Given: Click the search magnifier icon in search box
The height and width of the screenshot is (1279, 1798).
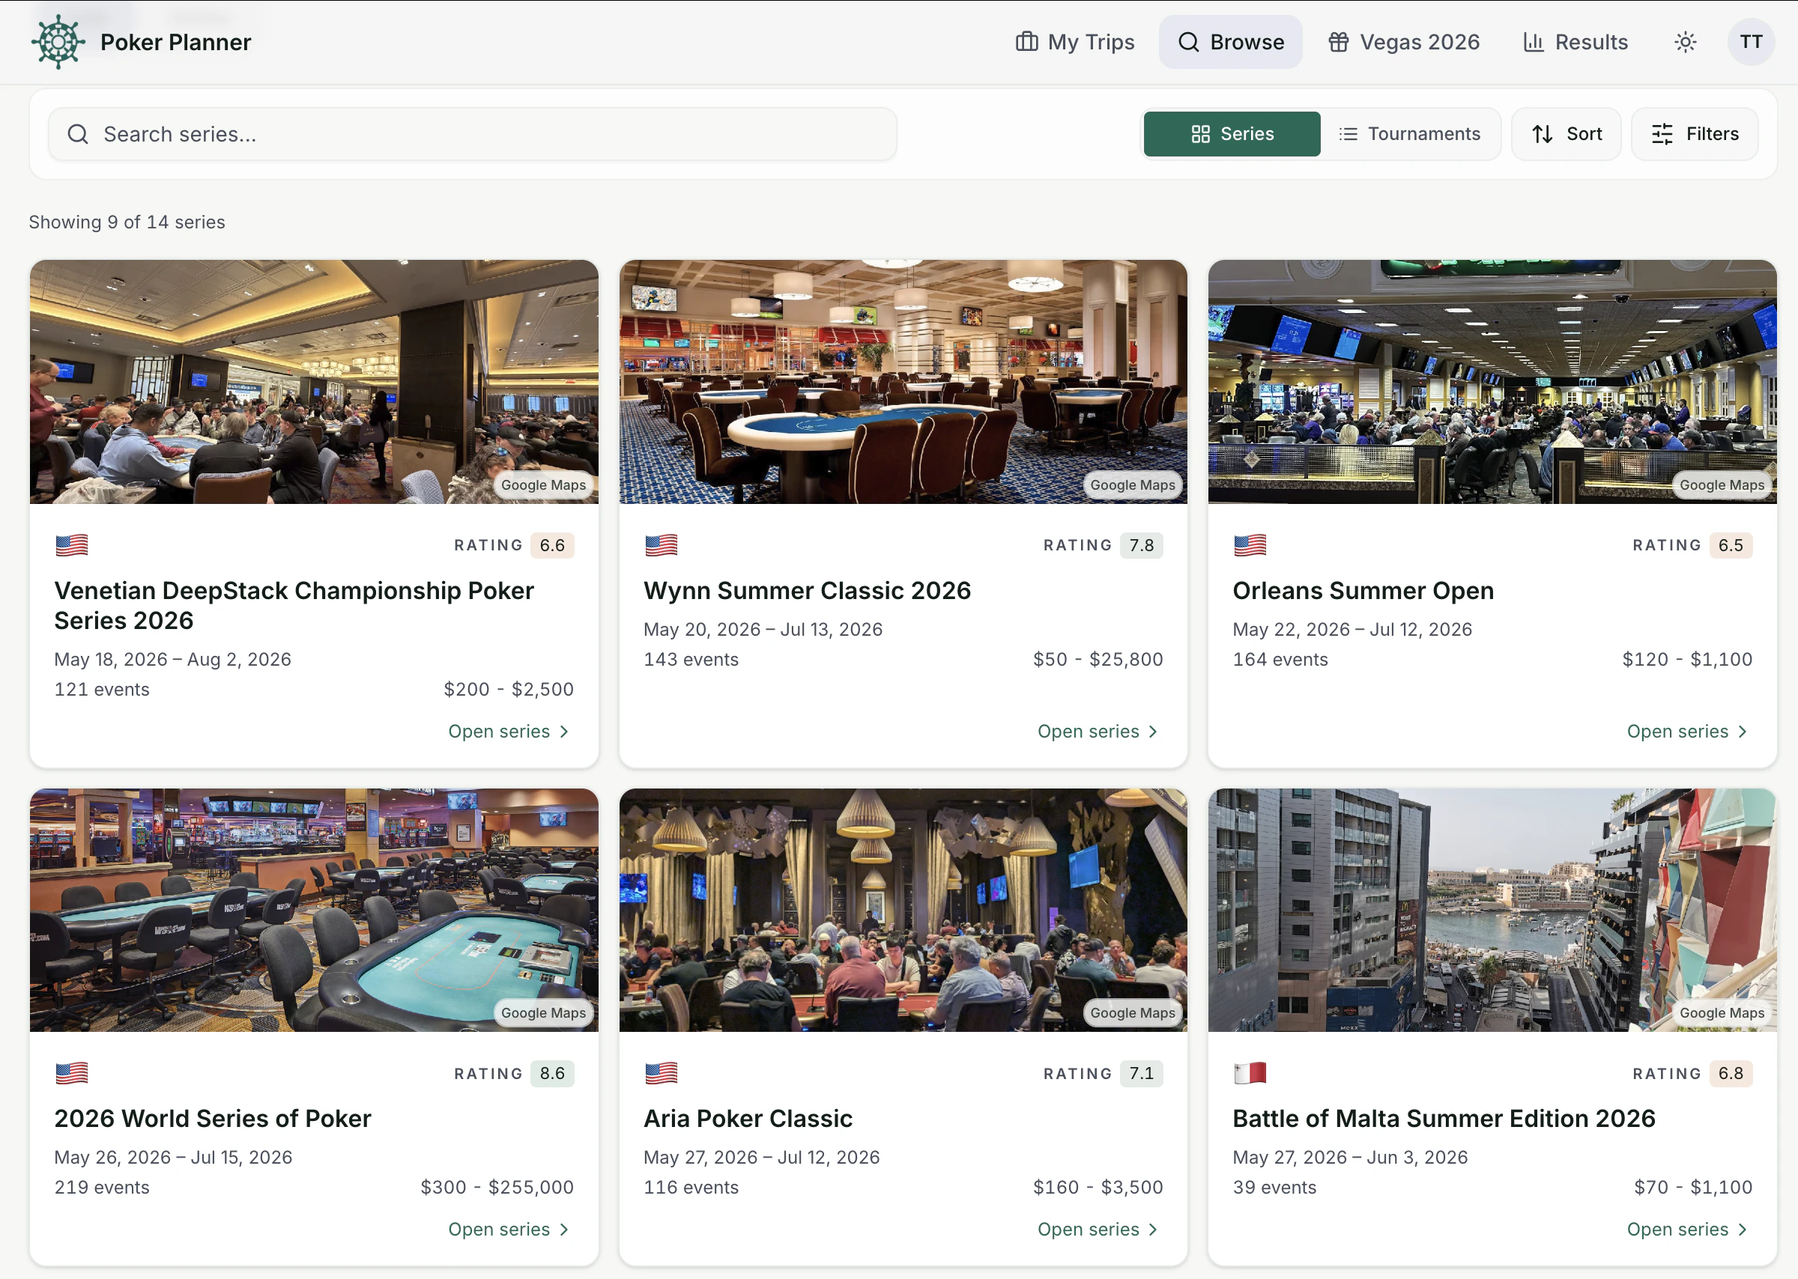Looking at the screenshot, I should (78, 134).
